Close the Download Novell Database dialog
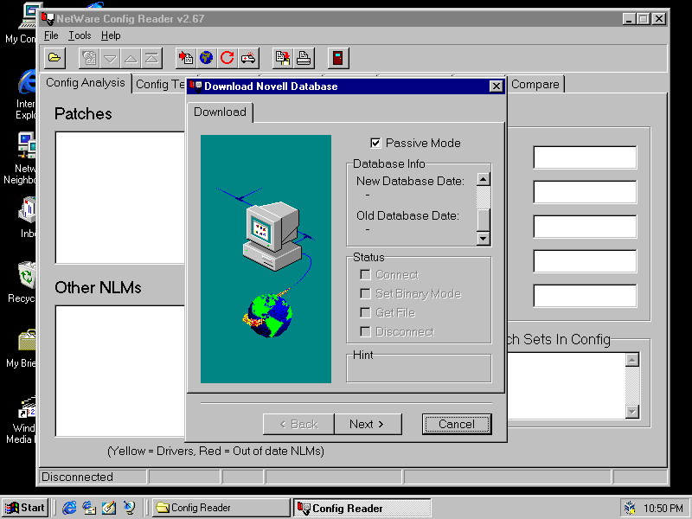Image resolution: width=692 pixels, height=519 pixels. [496, 86]
